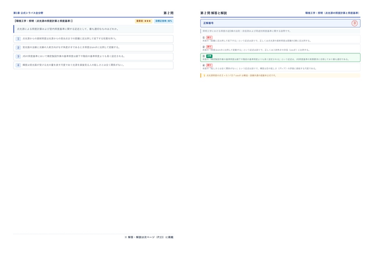
Task: Click the 目標正答率: 80% badge
Action: [x=164, y=21]
